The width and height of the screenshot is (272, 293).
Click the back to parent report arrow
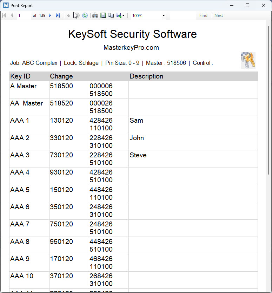click(69, 15)
